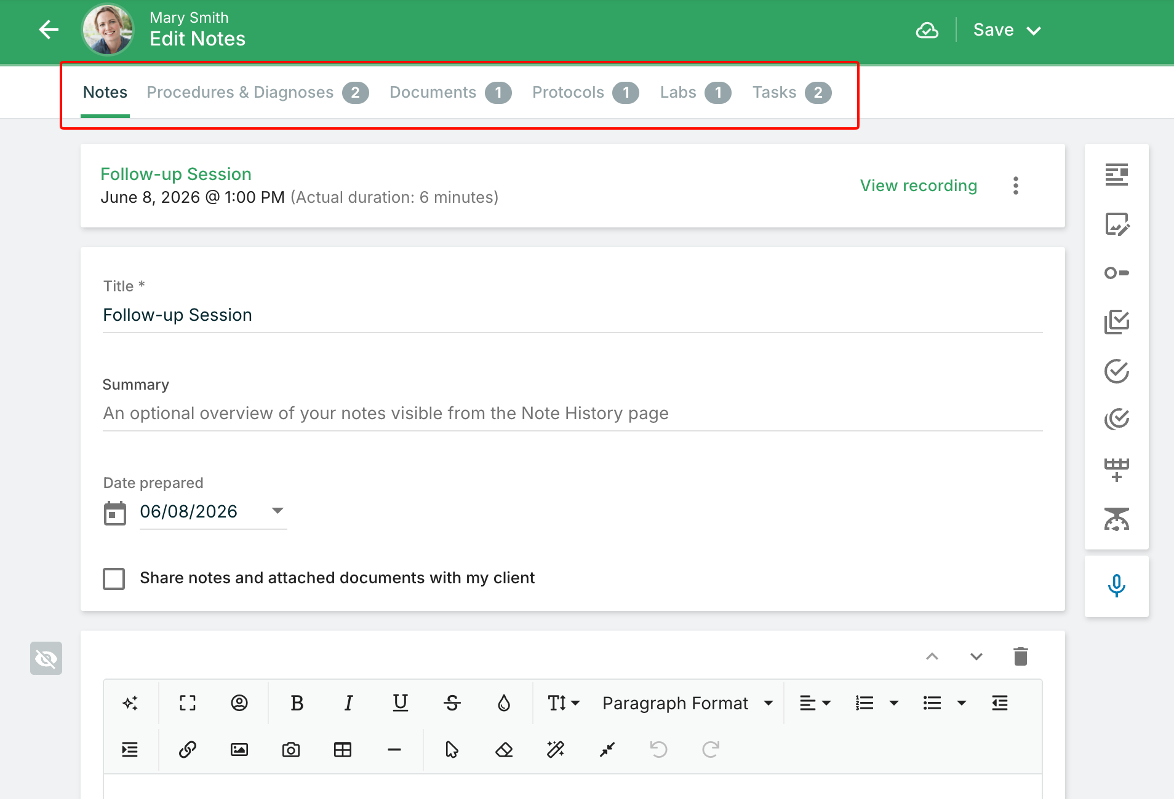Click the single checkmark circle sidebar icon

(x=1116, y=371)
